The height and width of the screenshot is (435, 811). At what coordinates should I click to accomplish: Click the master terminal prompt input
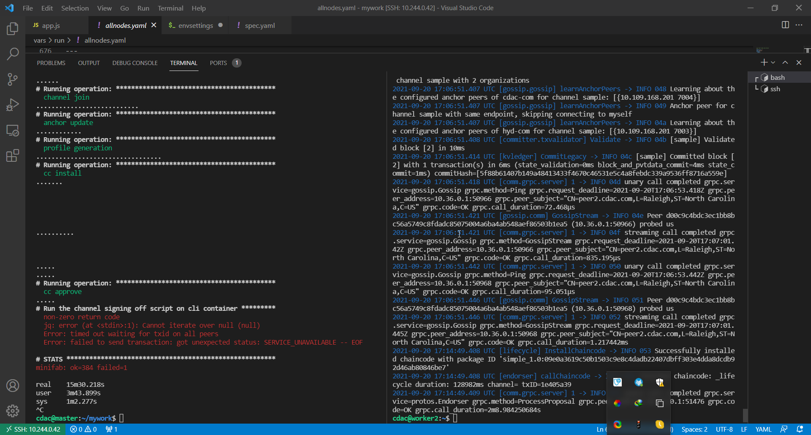click(122, 418)
